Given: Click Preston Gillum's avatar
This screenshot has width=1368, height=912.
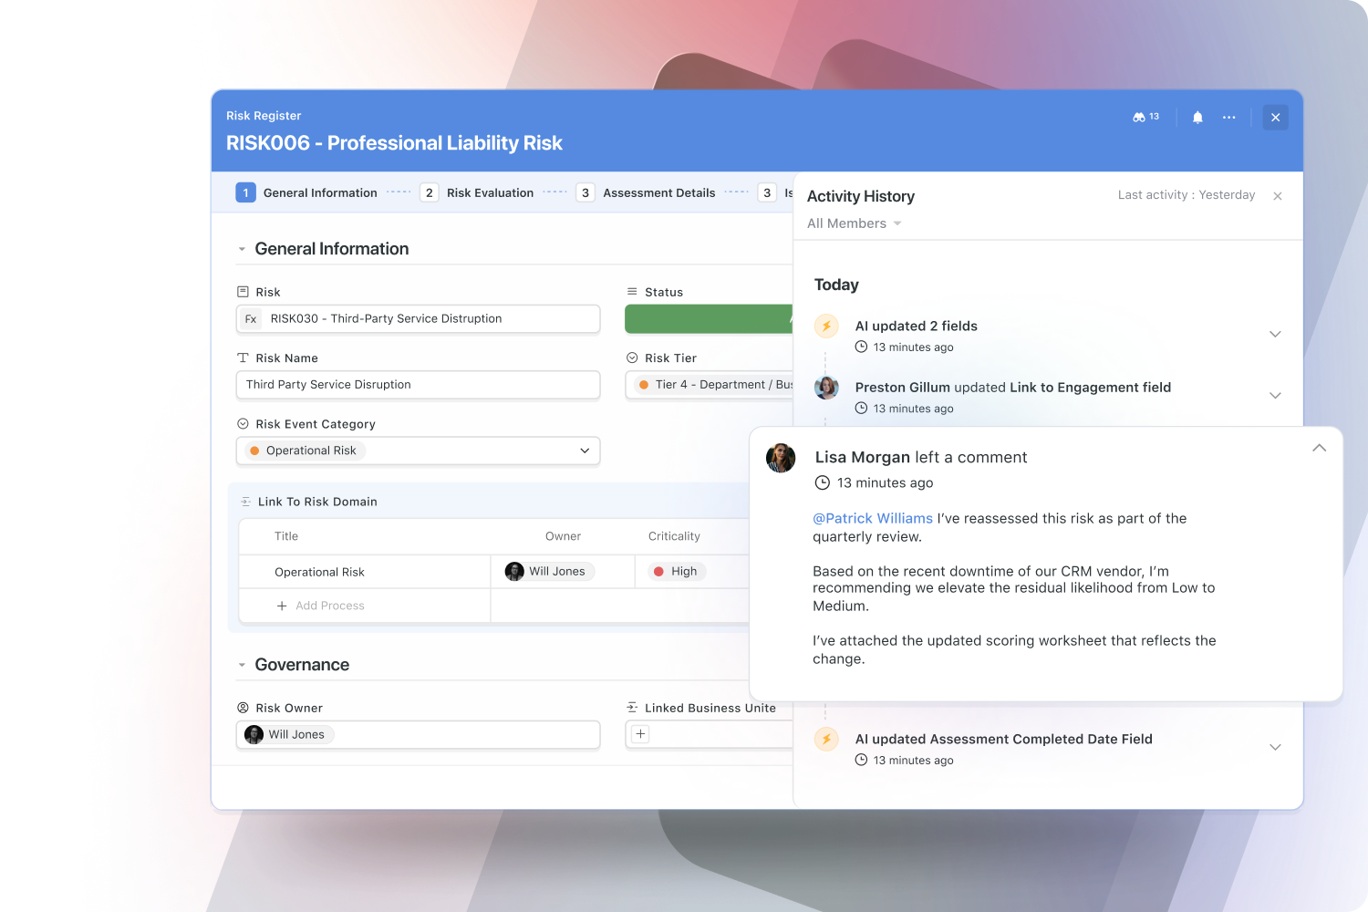Looking at the screenshot, I should [x=826, y=388].
